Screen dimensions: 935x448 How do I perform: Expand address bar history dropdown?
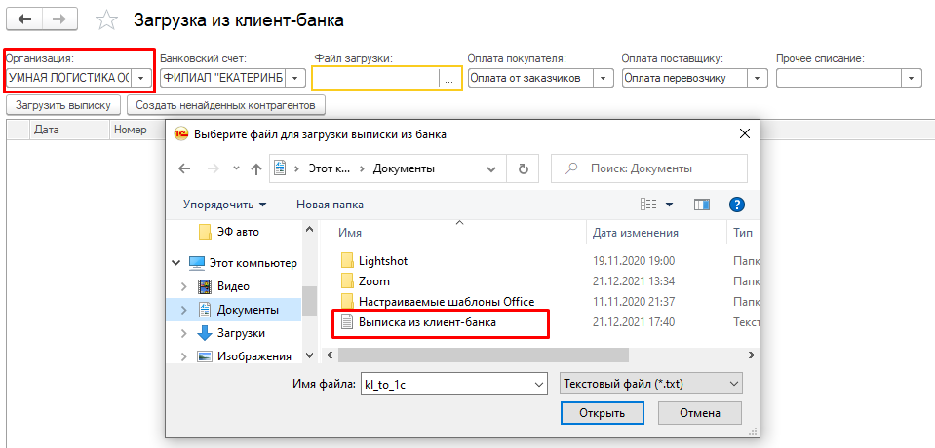[x=492, y=168]
